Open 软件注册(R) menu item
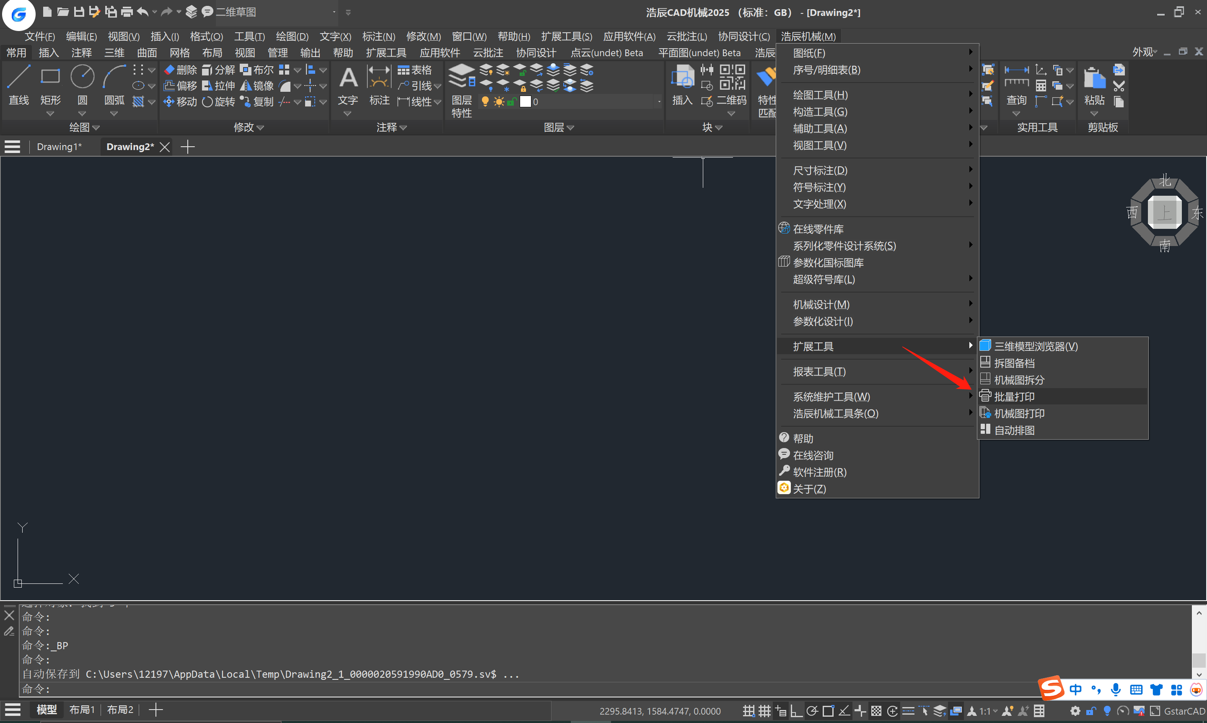The image size is (1207, 723). tap(819, 472)
